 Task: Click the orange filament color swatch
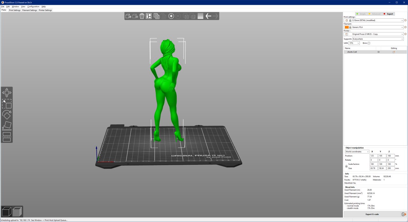347,27
